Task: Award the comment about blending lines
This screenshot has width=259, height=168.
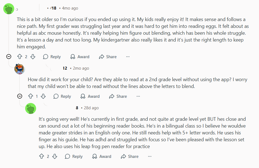Action: (x=90, y=96)
